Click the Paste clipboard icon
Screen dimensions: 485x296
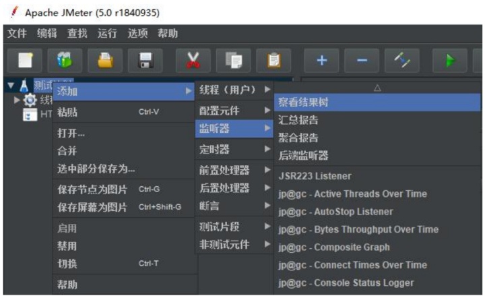[273, 60]
